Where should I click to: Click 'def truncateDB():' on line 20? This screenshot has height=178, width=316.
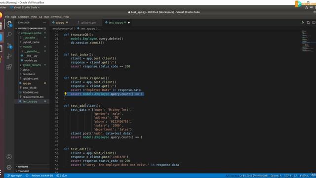click(x=79, y=35)
